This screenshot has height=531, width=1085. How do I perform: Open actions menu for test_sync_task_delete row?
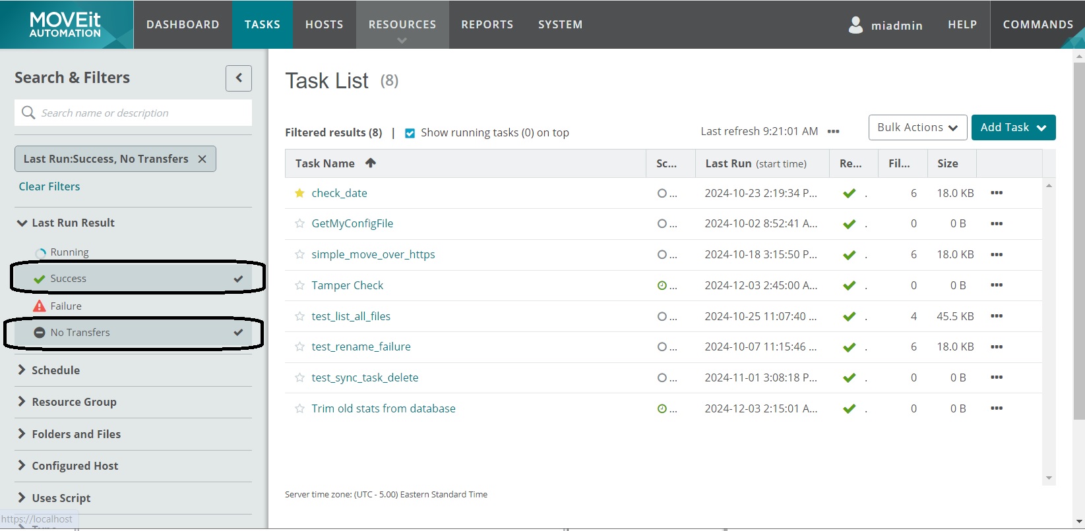tap(997, 377)
